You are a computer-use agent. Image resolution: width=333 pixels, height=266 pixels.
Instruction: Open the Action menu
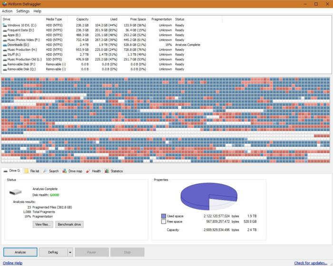pyautogui.click(x=7, y=11)
